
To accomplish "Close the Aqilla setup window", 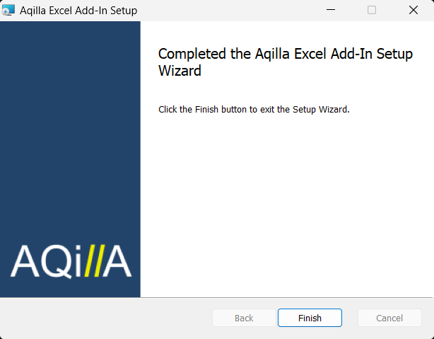I will [x=413, y=11].
